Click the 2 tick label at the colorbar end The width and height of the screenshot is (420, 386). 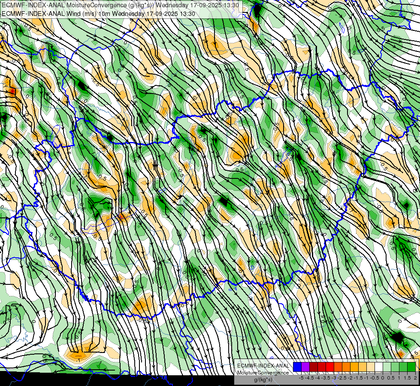[415, 378]
